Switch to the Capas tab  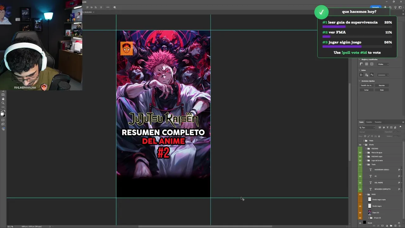pyautogui.click(x=361, y=122)
